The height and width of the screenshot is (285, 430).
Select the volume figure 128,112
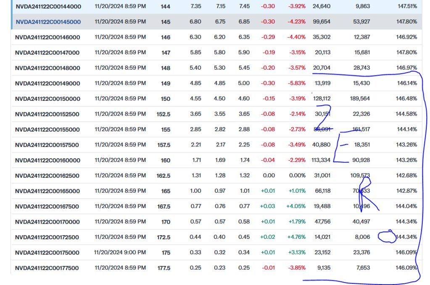322,98
